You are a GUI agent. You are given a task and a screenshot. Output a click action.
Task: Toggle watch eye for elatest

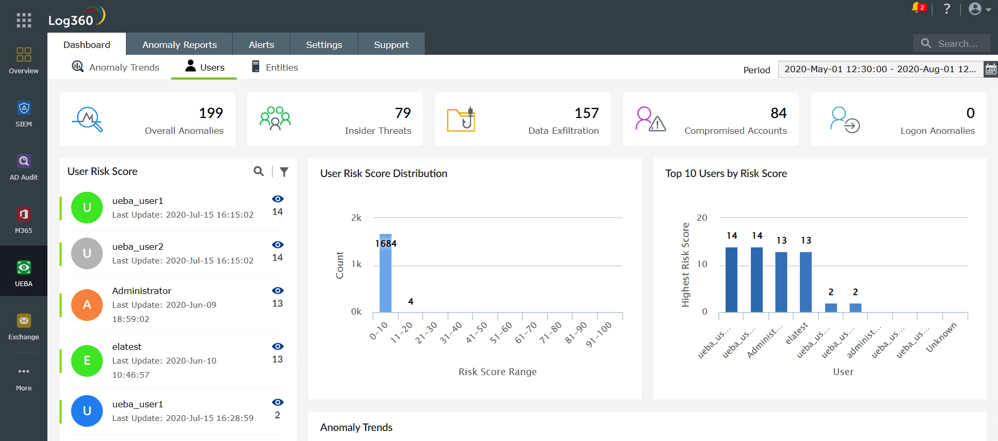(x=278, y=347)
